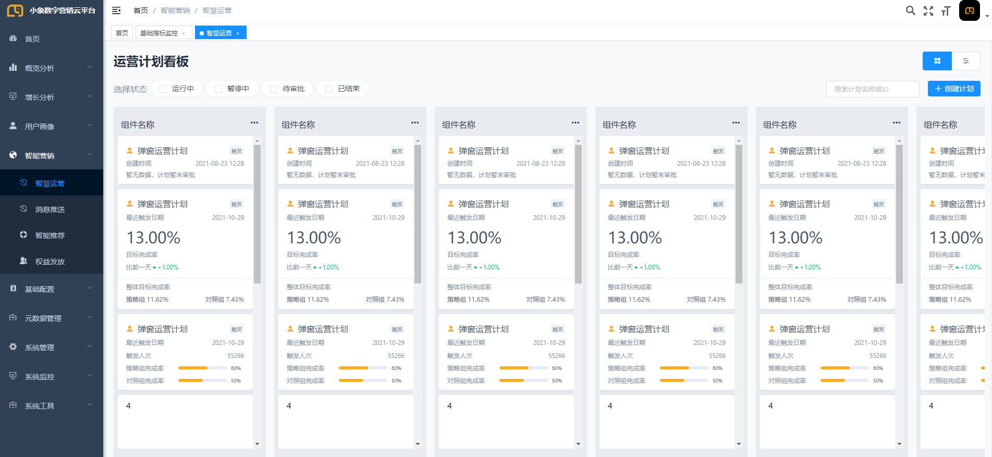Click the 概览分析 bar chart icon
Screen dimensions: 992x457
(x=13, y=68)
